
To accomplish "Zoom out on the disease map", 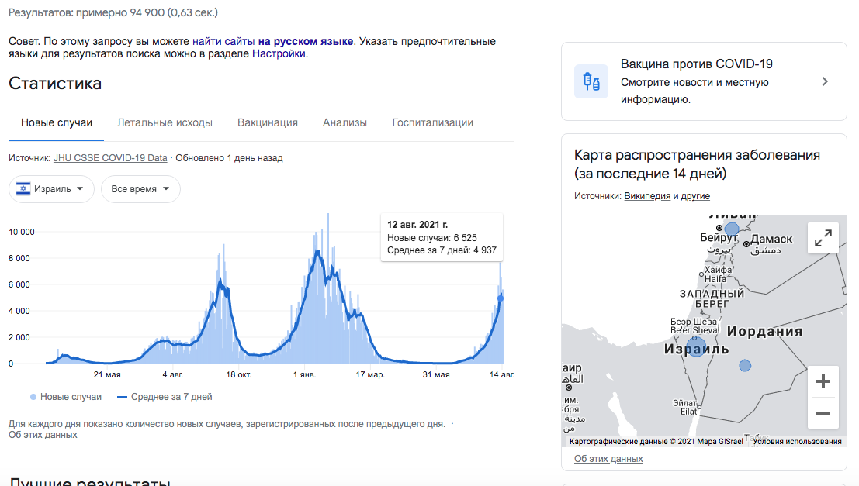I will (x=823, y=413).
